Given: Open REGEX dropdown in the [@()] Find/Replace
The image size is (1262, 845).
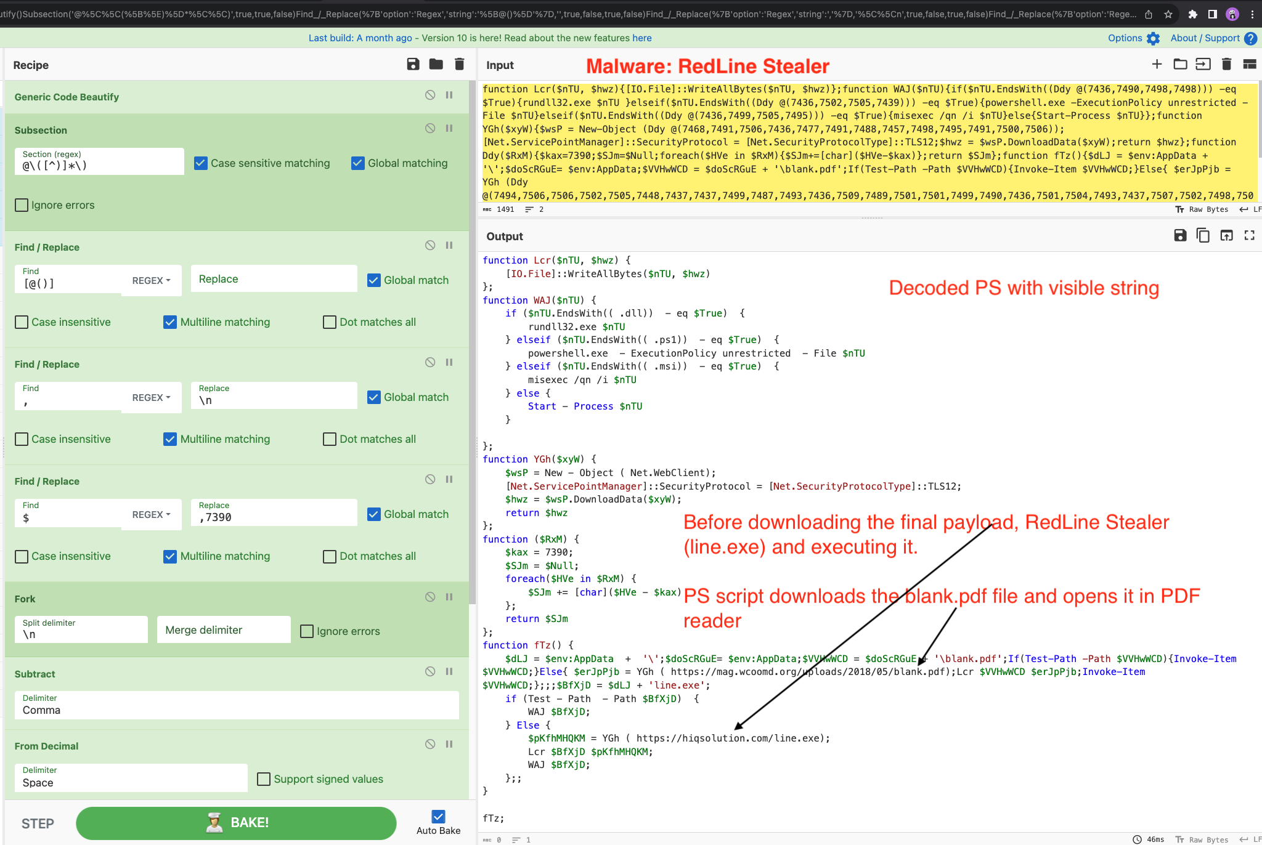Looking at the screenshot, I should click(151, 280).
